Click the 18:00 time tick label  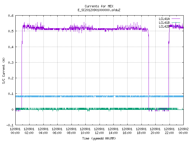[141, 133]
